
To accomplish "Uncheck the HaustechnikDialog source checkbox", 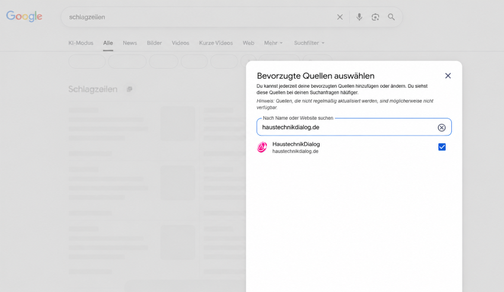I will pos(442,147).
